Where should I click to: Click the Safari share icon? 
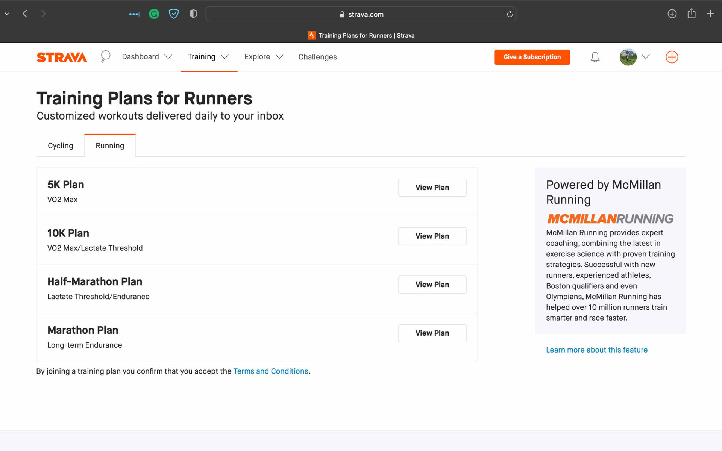coord(691,14)
